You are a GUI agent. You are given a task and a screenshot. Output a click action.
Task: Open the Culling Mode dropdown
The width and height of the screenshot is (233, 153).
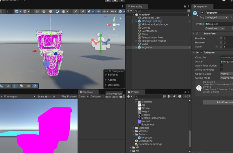tap(226, 78)
